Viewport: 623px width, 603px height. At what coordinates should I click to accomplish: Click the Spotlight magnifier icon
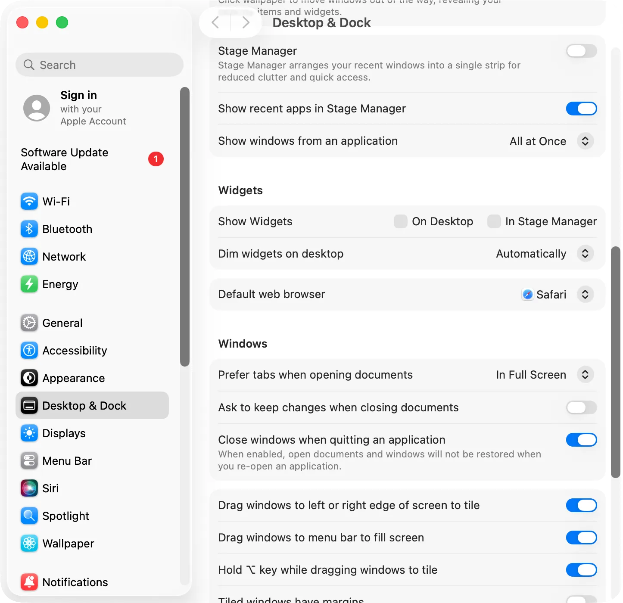29,516
